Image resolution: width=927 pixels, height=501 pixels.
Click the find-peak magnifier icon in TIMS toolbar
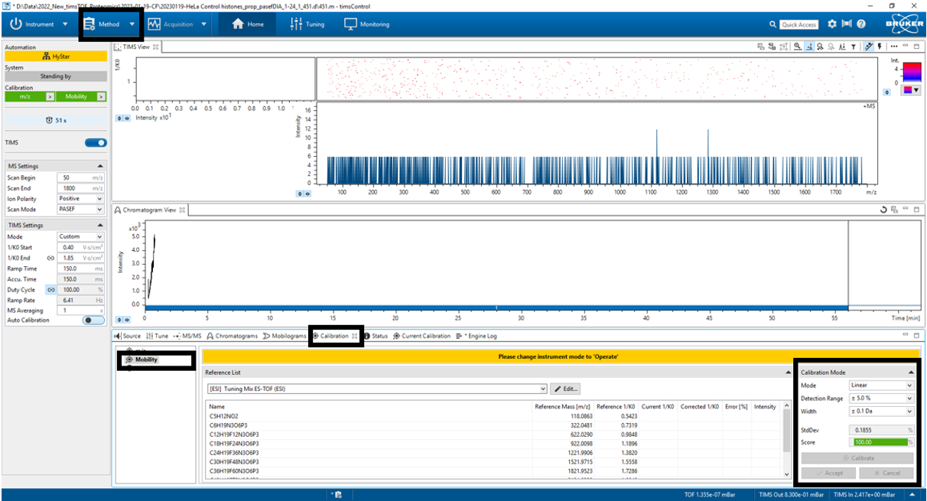point(820,47)
